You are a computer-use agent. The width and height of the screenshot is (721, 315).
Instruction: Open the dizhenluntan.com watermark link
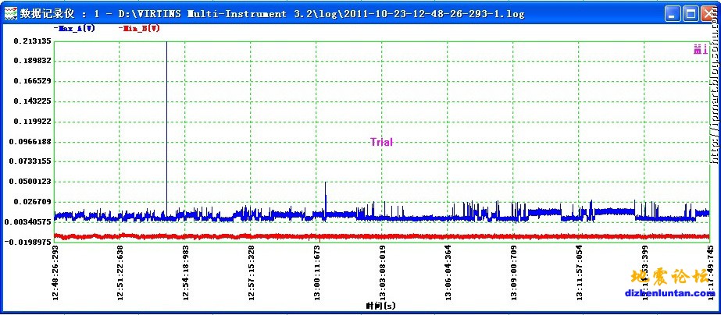pos(663,293)
